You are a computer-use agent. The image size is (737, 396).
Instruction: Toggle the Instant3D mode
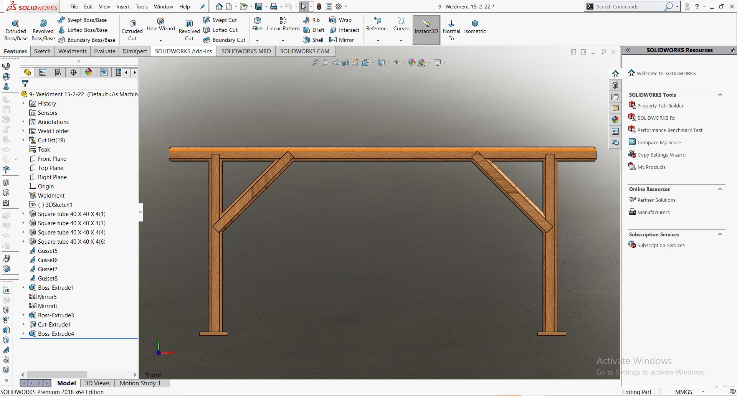click(426, 30)
